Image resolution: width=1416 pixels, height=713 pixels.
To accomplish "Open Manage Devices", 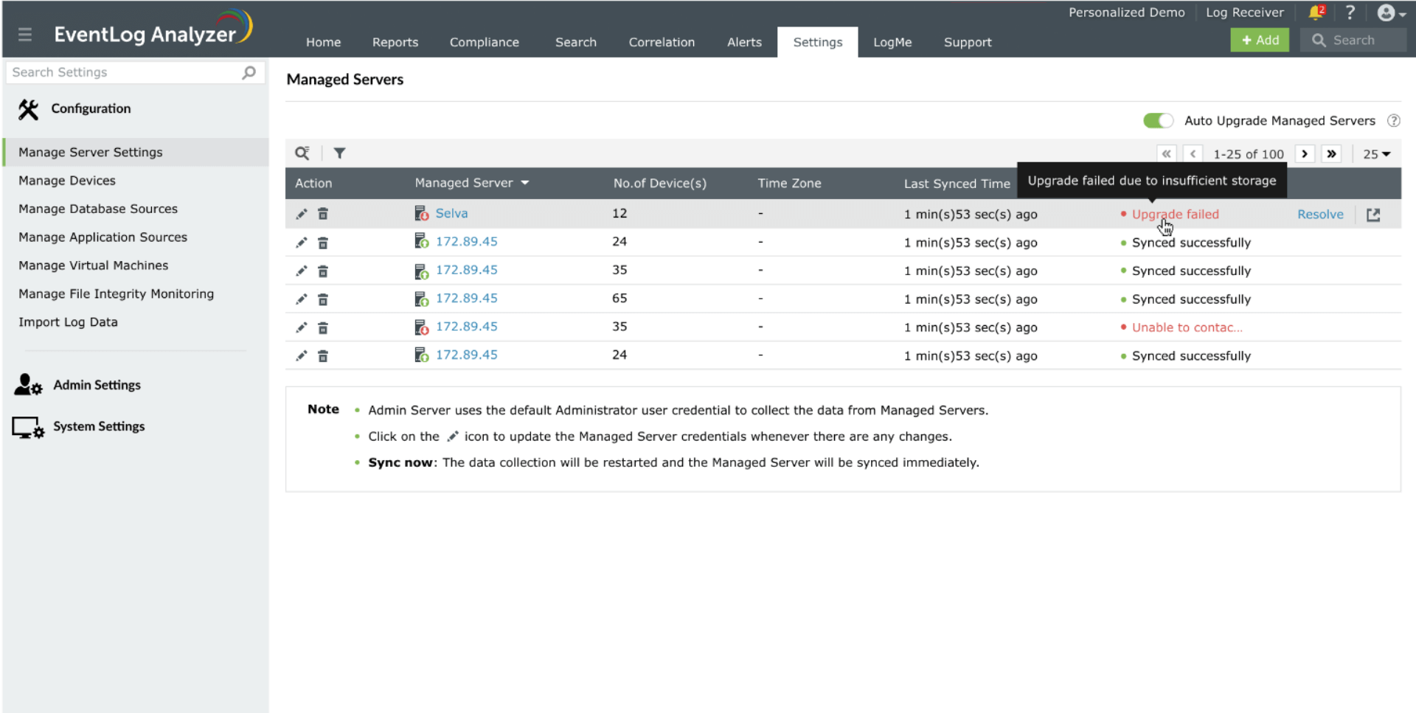I will pyautogui.click(x=67, y=181).
